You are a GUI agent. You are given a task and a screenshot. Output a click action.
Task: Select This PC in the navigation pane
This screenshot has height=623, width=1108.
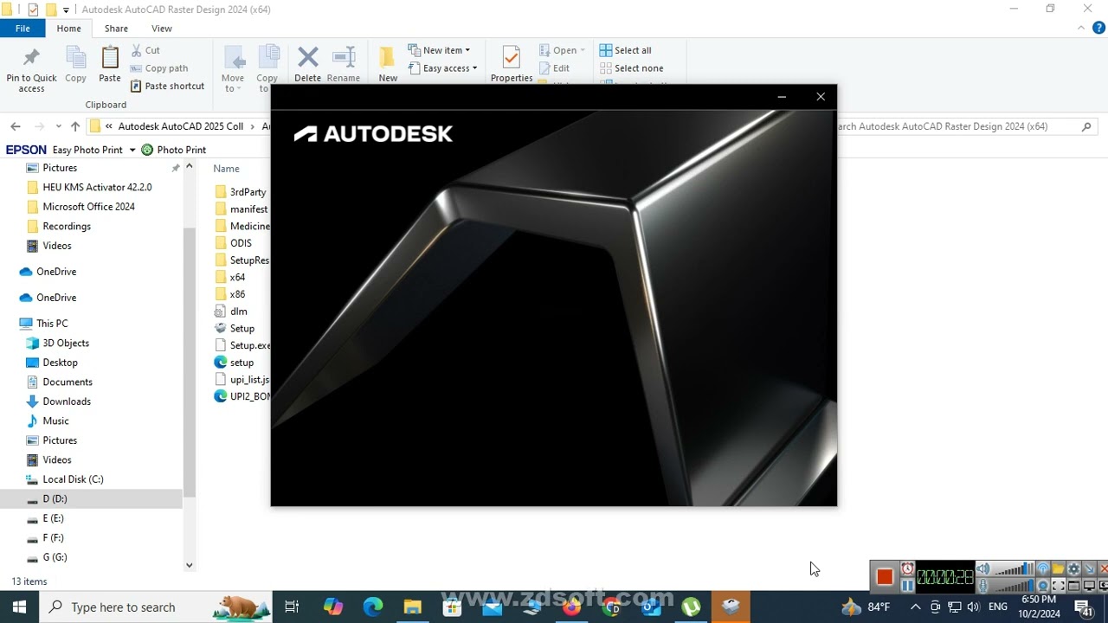[x=52, y=324]
